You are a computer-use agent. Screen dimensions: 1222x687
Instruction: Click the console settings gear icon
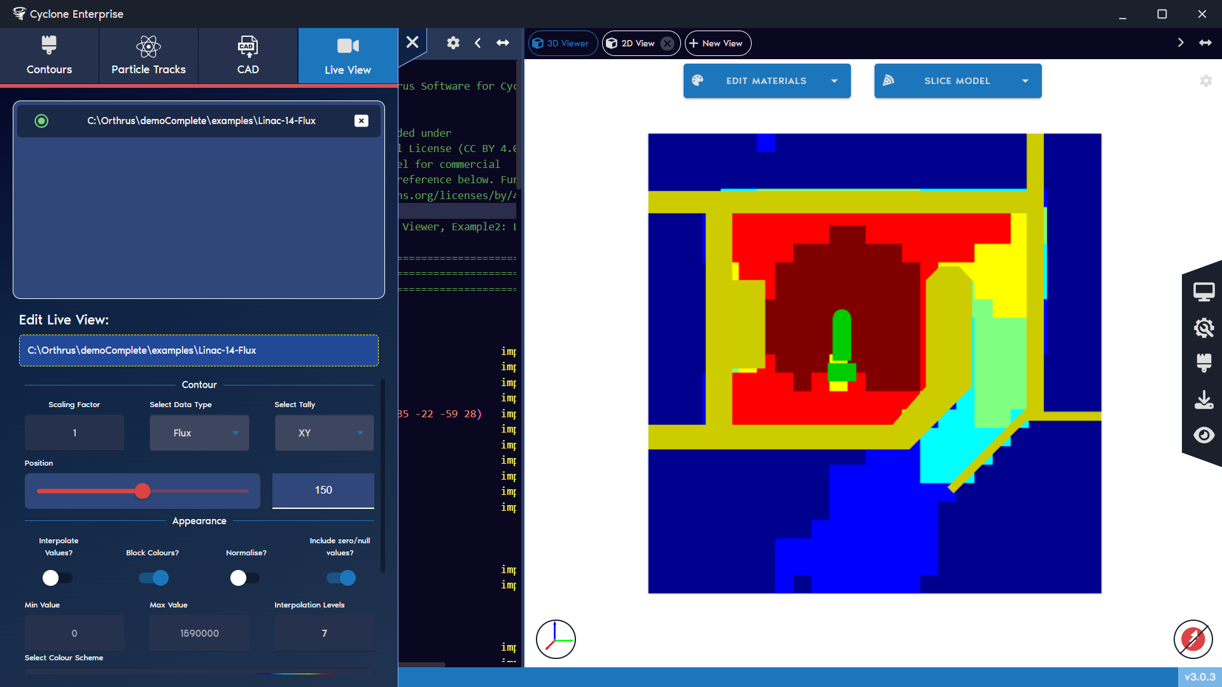click(x=453, y=43)
